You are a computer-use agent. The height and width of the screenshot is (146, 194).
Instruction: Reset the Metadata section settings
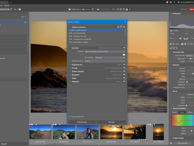tap(124, 82)
